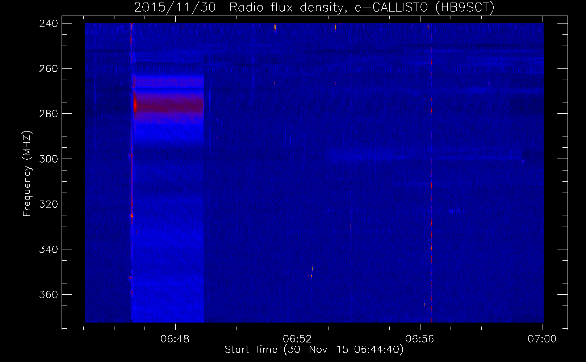This screenshot has width=586, height=362.
Task: Click the 06:56 time tick label
Action: pos(420,339)
